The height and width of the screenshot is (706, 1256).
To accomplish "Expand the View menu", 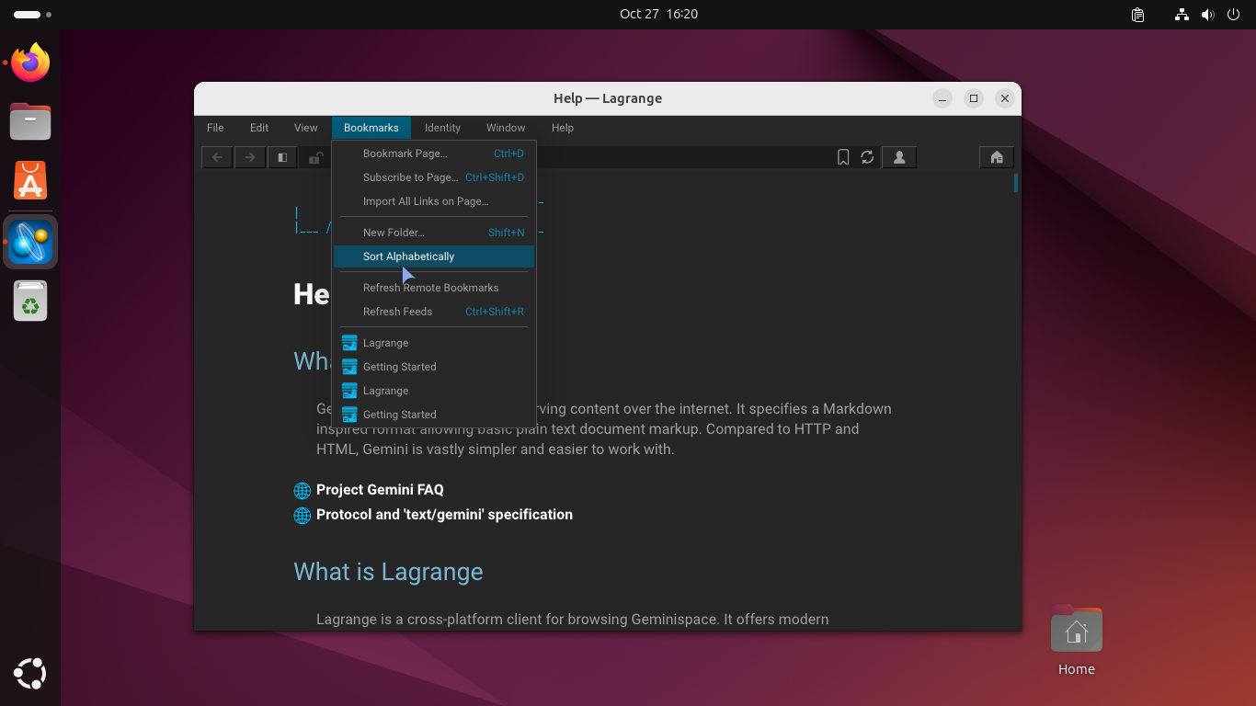I will [305, 128].
